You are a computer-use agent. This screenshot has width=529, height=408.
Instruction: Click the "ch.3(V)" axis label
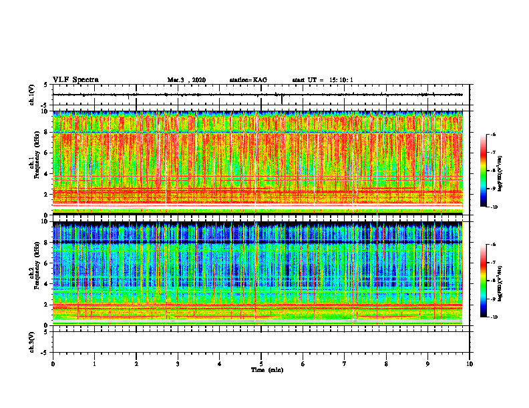pyautogui.click(x=31, y=342)
